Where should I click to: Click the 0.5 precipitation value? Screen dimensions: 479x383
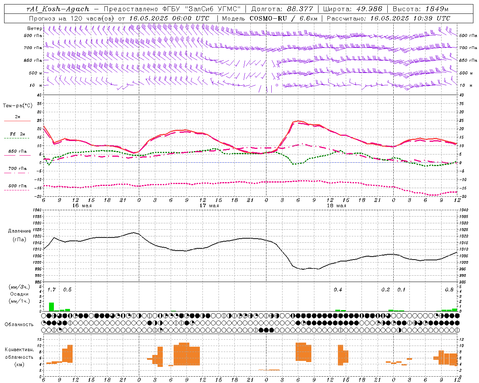(x=67, y=290)
